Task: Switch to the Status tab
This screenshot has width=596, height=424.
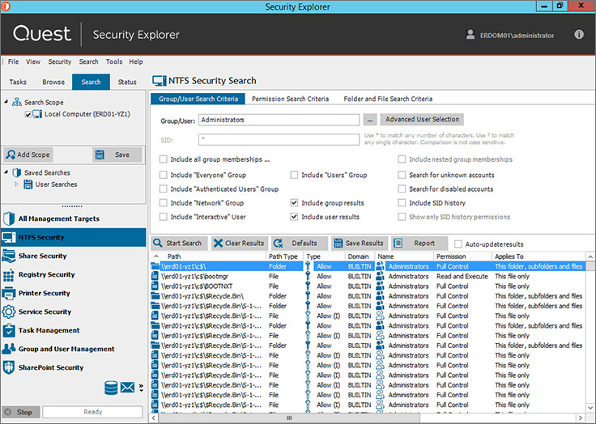Action: coord(127,82)
